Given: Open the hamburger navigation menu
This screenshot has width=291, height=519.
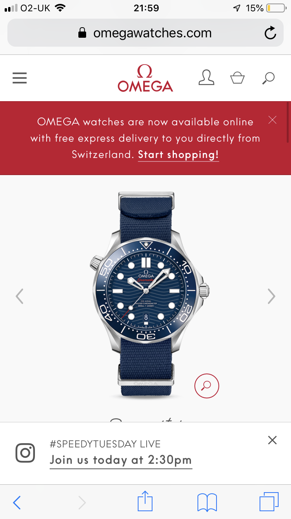Looking at the screenshot, I should (x=19, y=78).
